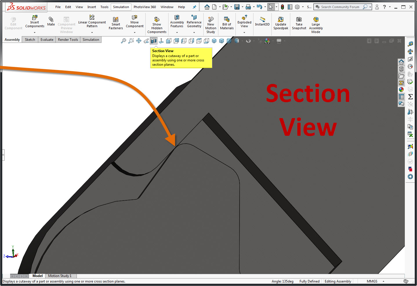
Task: Open the Measure tool in right toolbar
Action: point(410,44)
